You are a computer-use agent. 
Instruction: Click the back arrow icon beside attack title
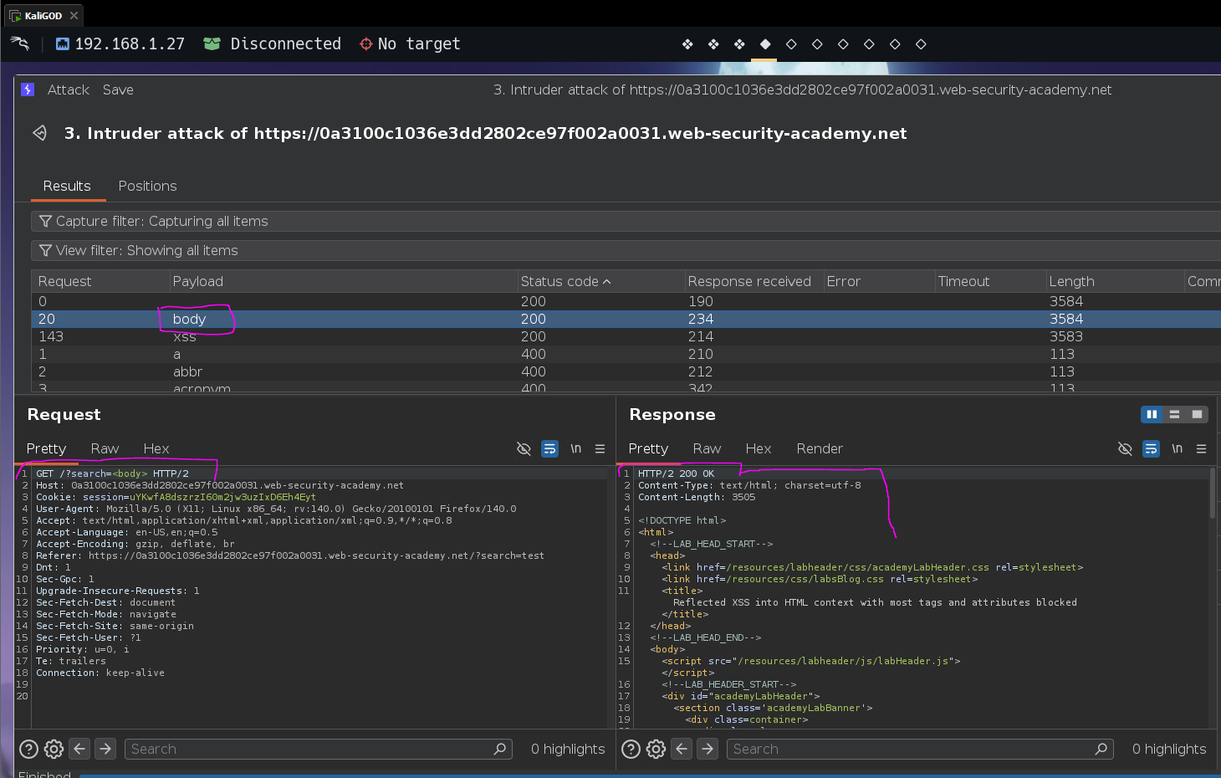(x=39, y=133)
